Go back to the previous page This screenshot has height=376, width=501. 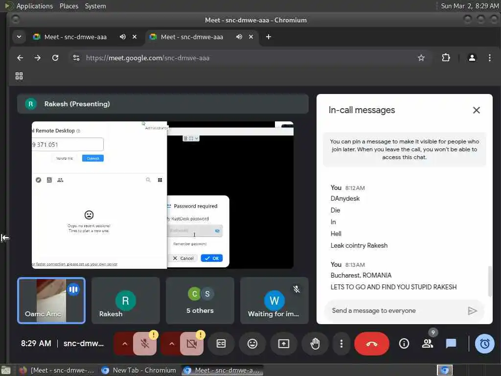click(20, 58)
